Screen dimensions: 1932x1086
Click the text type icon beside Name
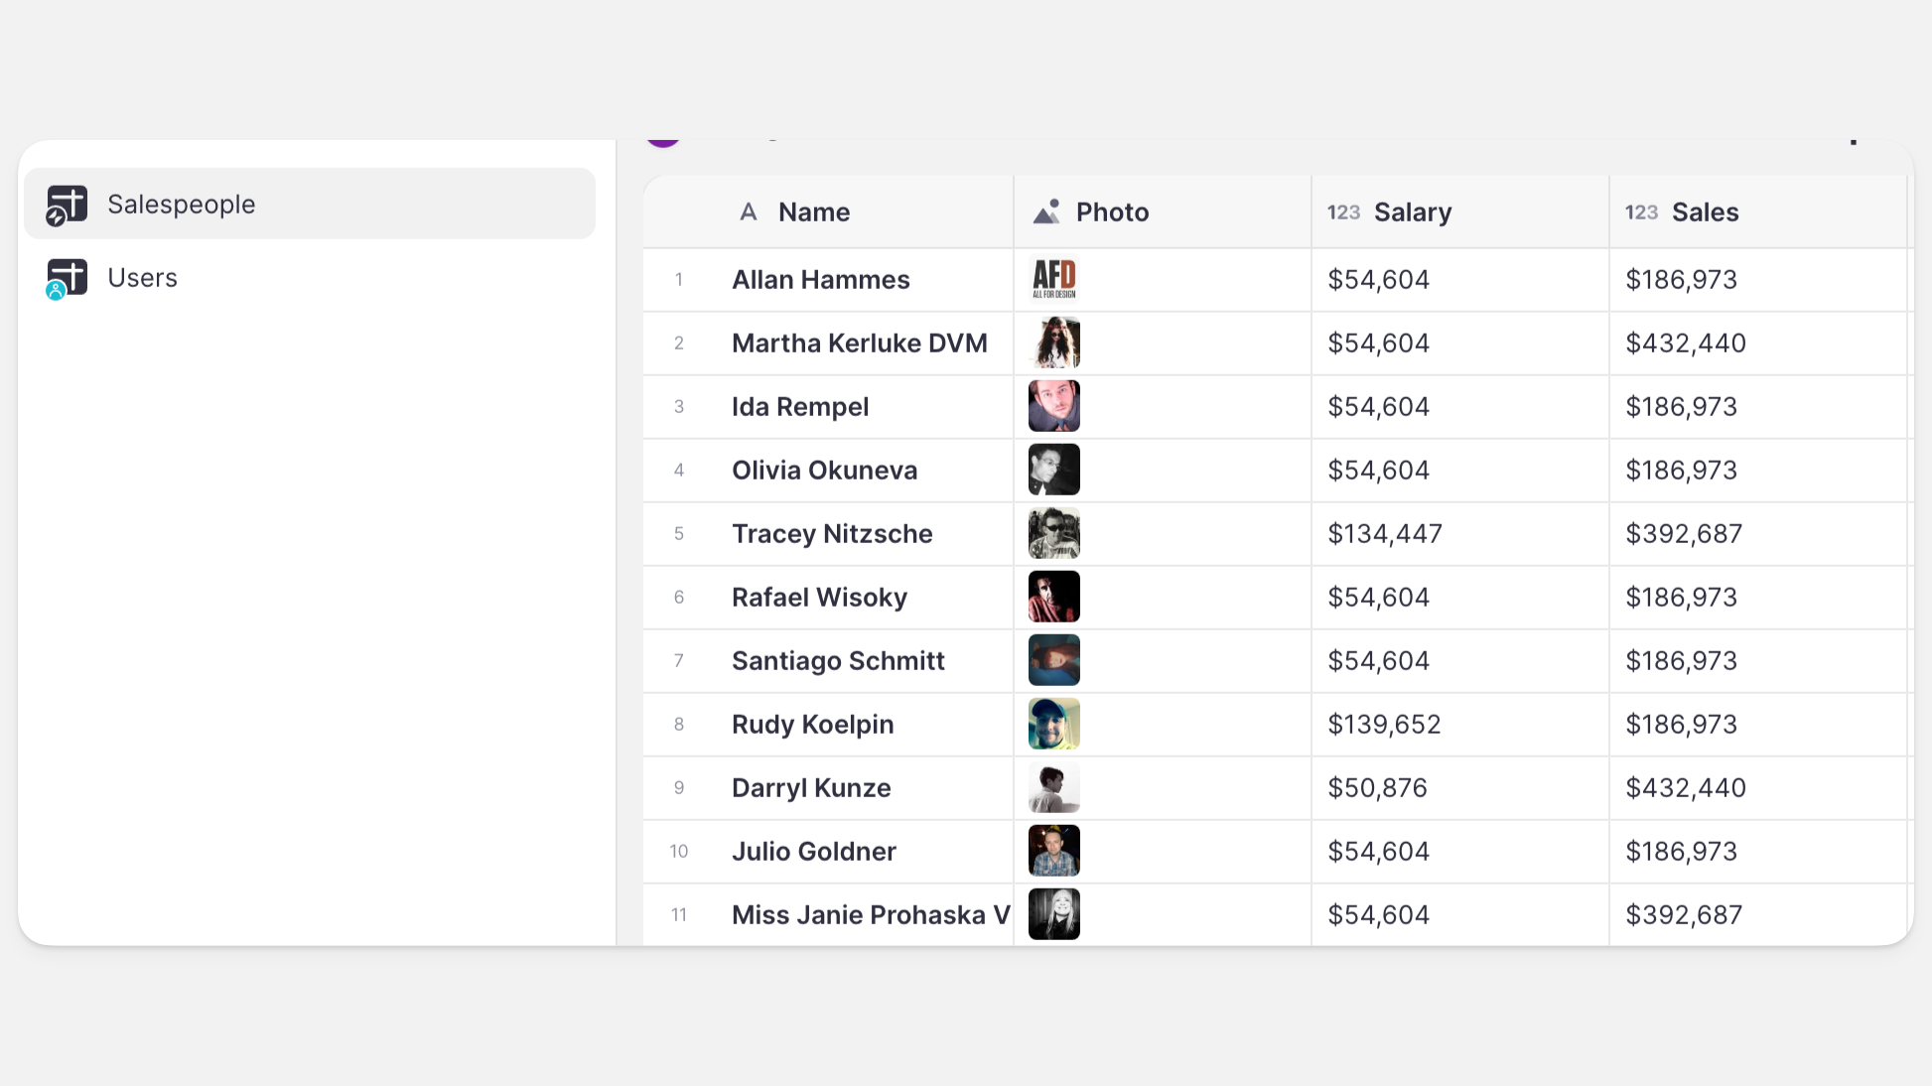point(749,211)
